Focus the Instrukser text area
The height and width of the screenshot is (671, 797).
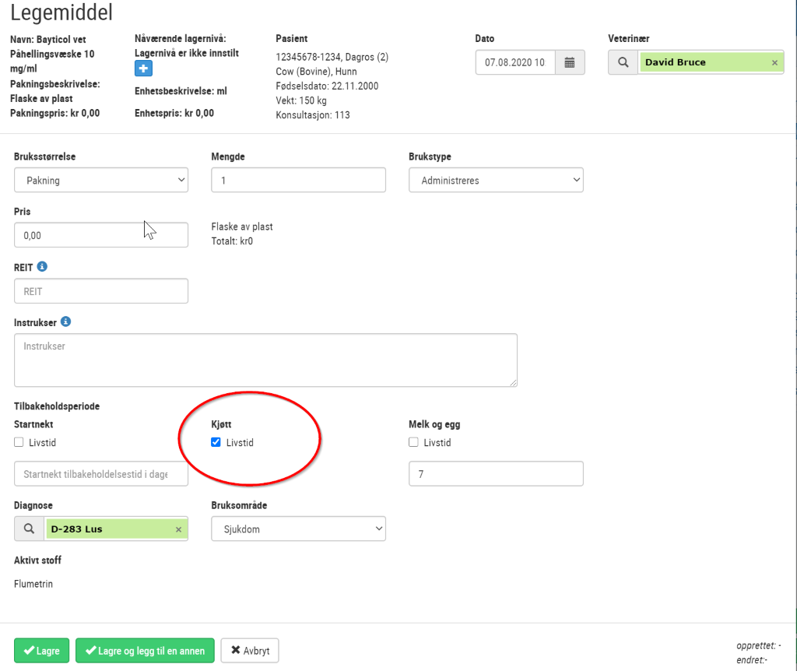(x=266, y=360)
